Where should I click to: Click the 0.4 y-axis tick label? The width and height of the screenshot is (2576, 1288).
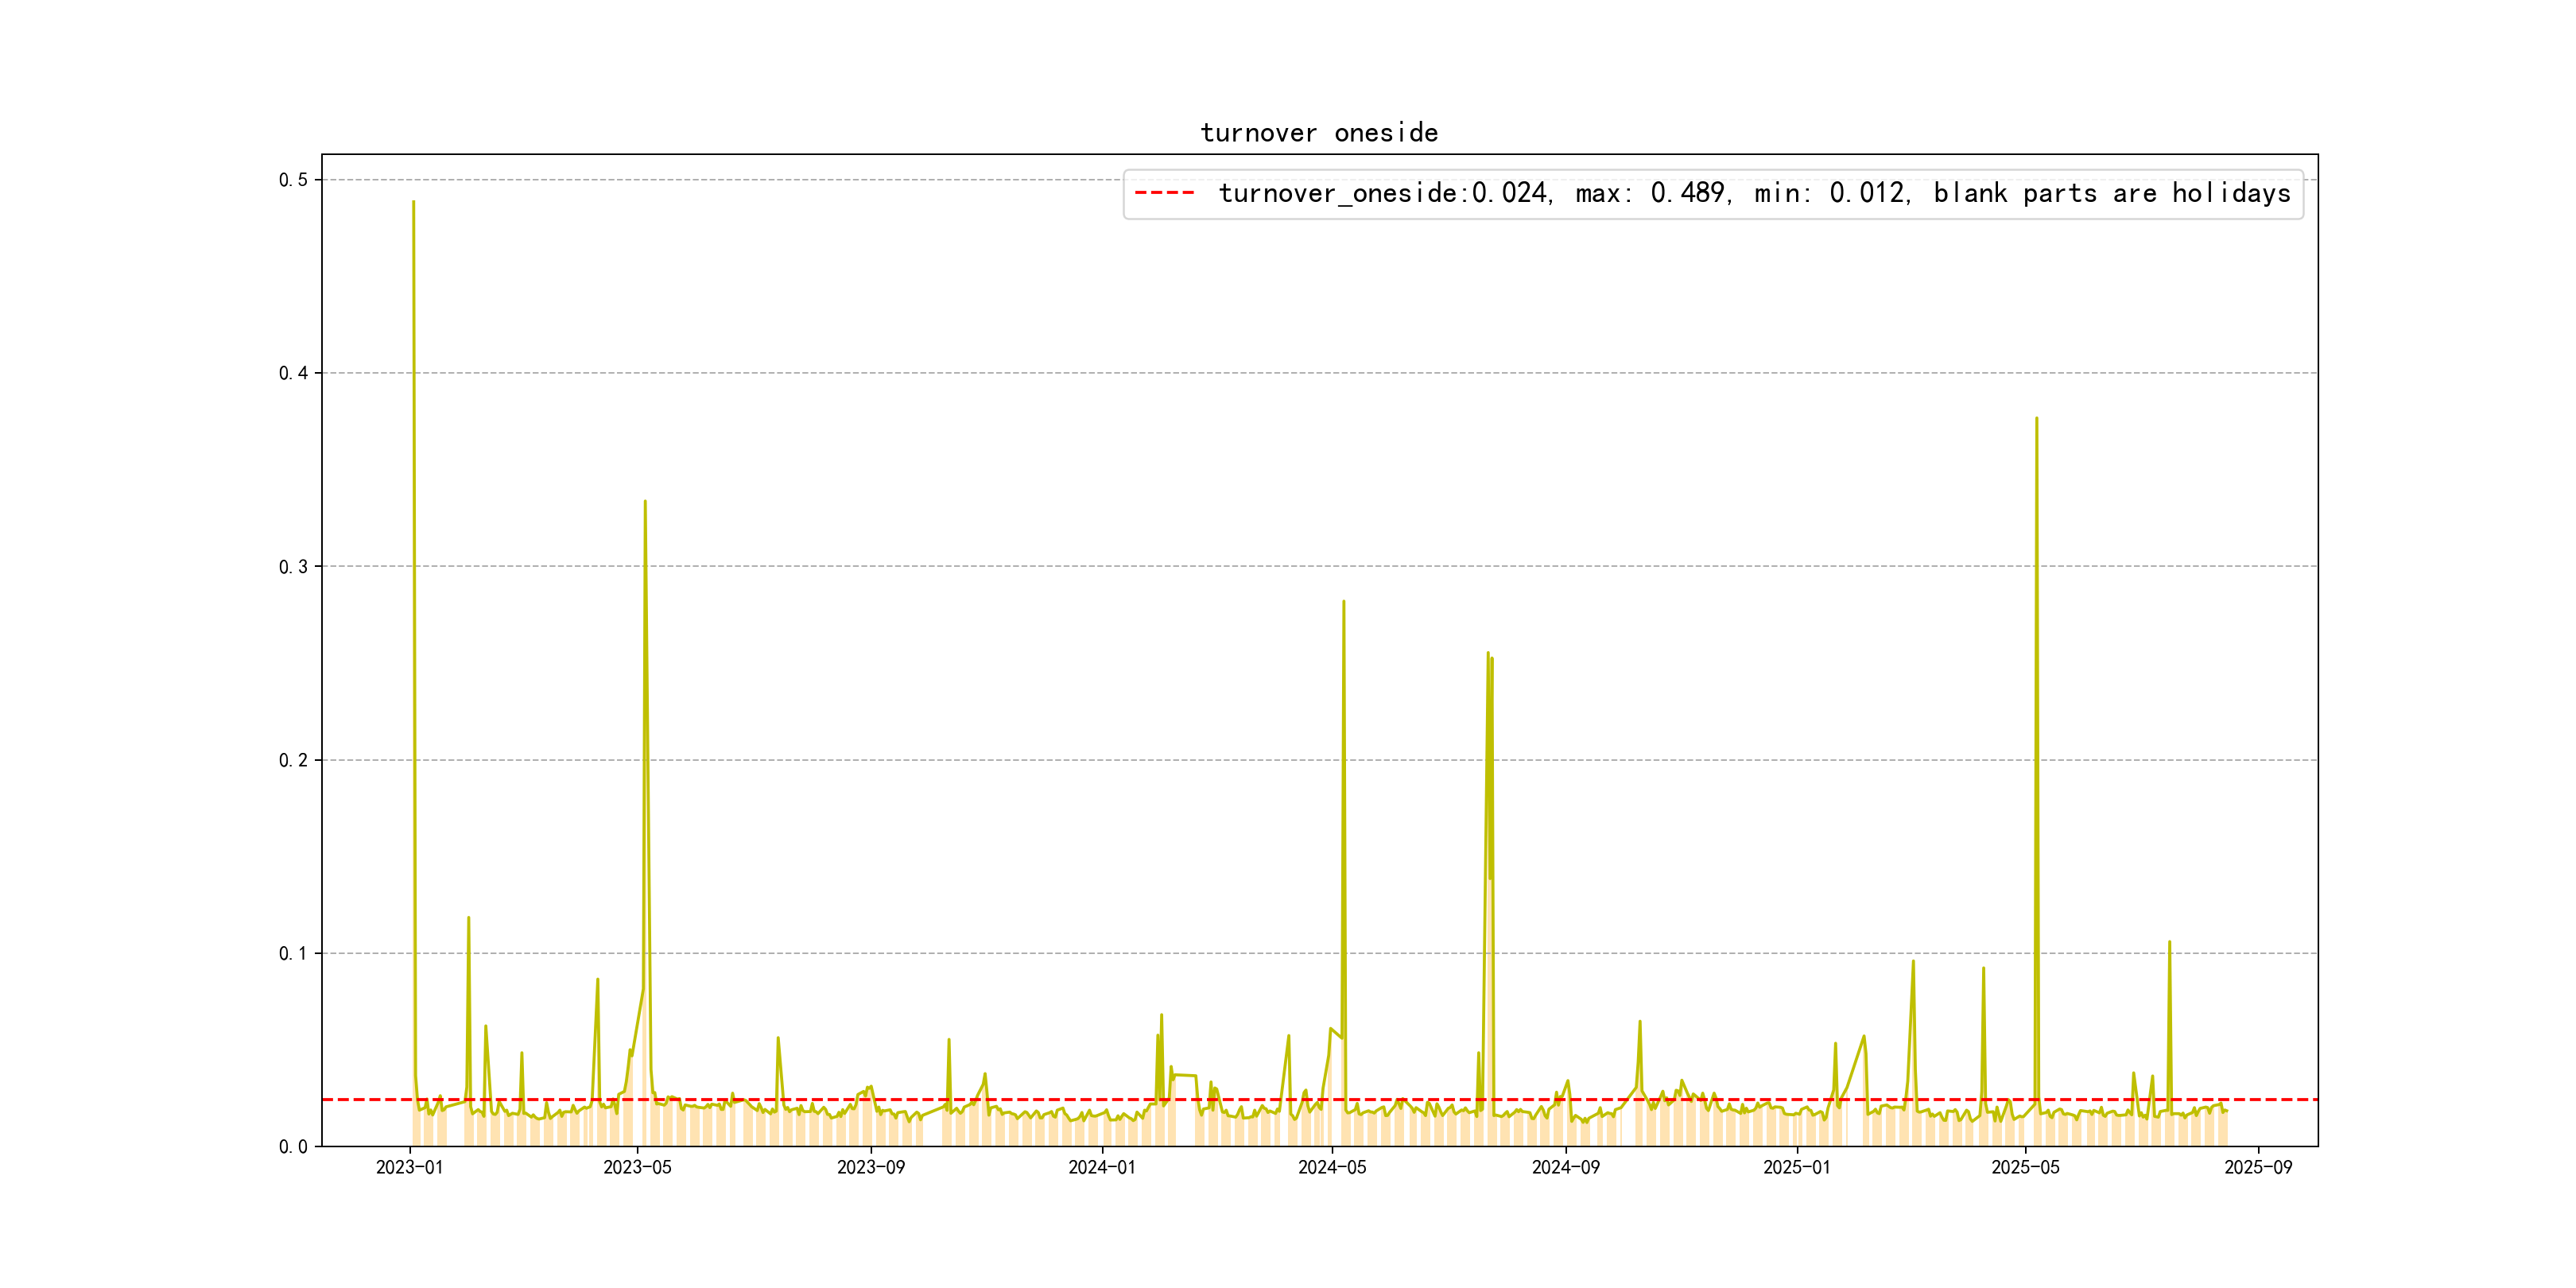pyautogui.click(x=293, y=373)
